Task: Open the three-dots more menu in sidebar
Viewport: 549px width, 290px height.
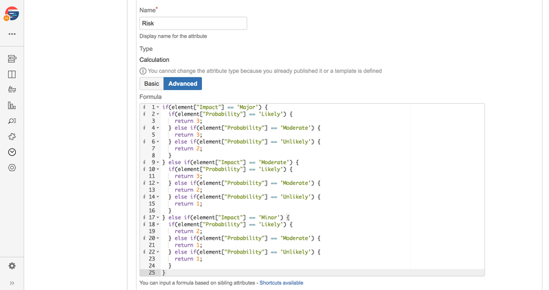Action: 12,34
